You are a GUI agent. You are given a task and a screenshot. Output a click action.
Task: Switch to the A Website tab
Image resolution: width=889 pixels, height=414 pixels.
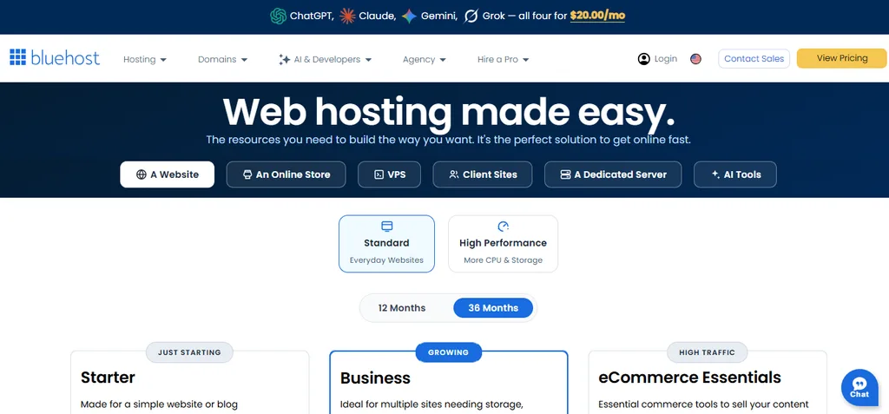pos(168,174)
